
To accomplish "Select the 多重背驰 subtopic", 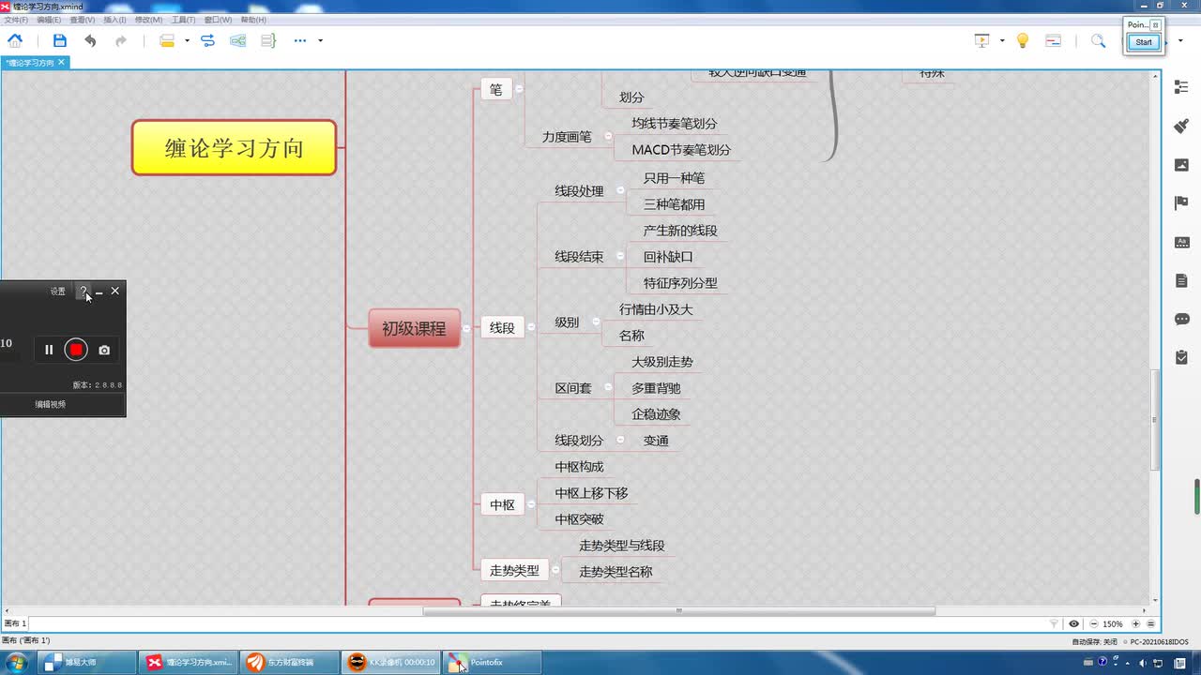I will (x=656, y=388).
